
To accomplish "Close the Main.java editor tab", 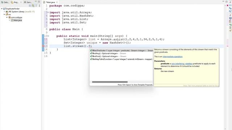I will click(57, 2).
